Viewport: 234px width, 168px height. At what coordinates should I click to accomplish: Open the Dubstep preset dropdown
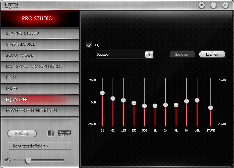[124, 55]
